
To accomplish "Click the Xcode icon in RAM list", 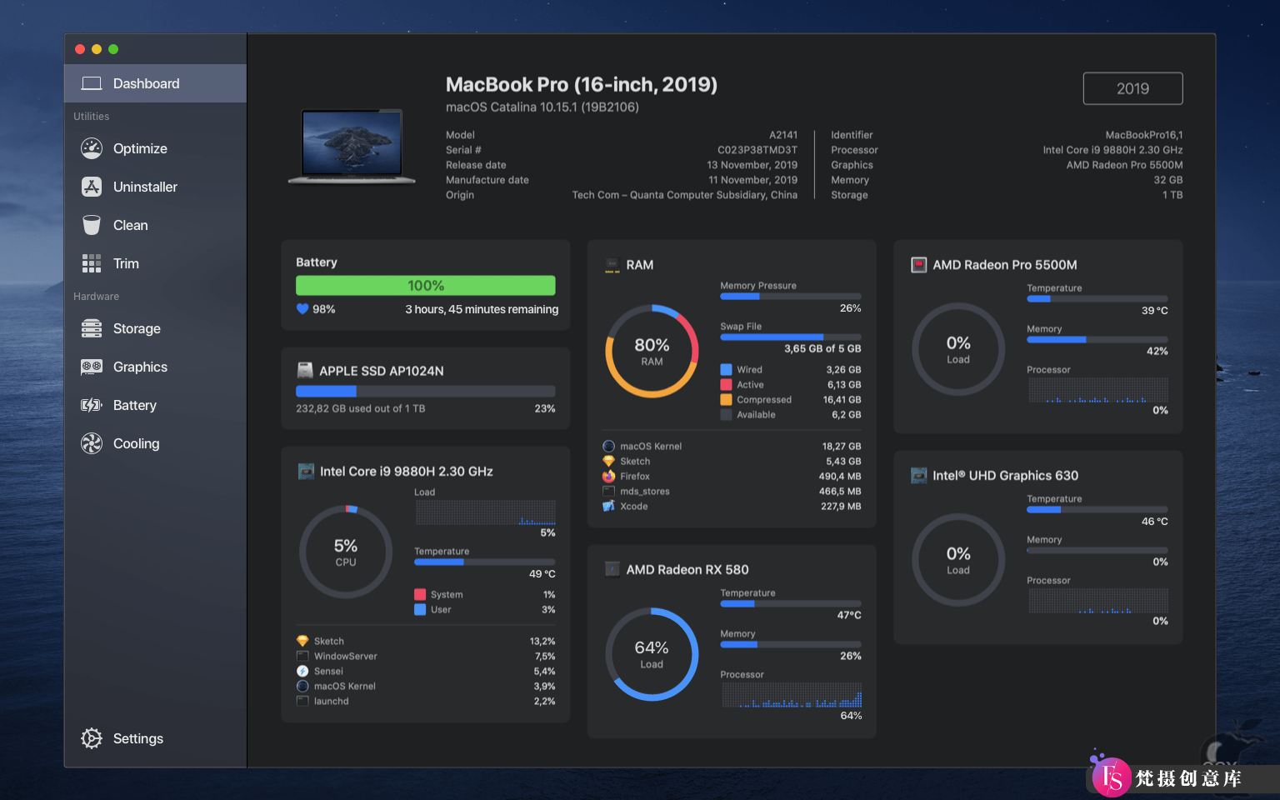I will point(608,506).
